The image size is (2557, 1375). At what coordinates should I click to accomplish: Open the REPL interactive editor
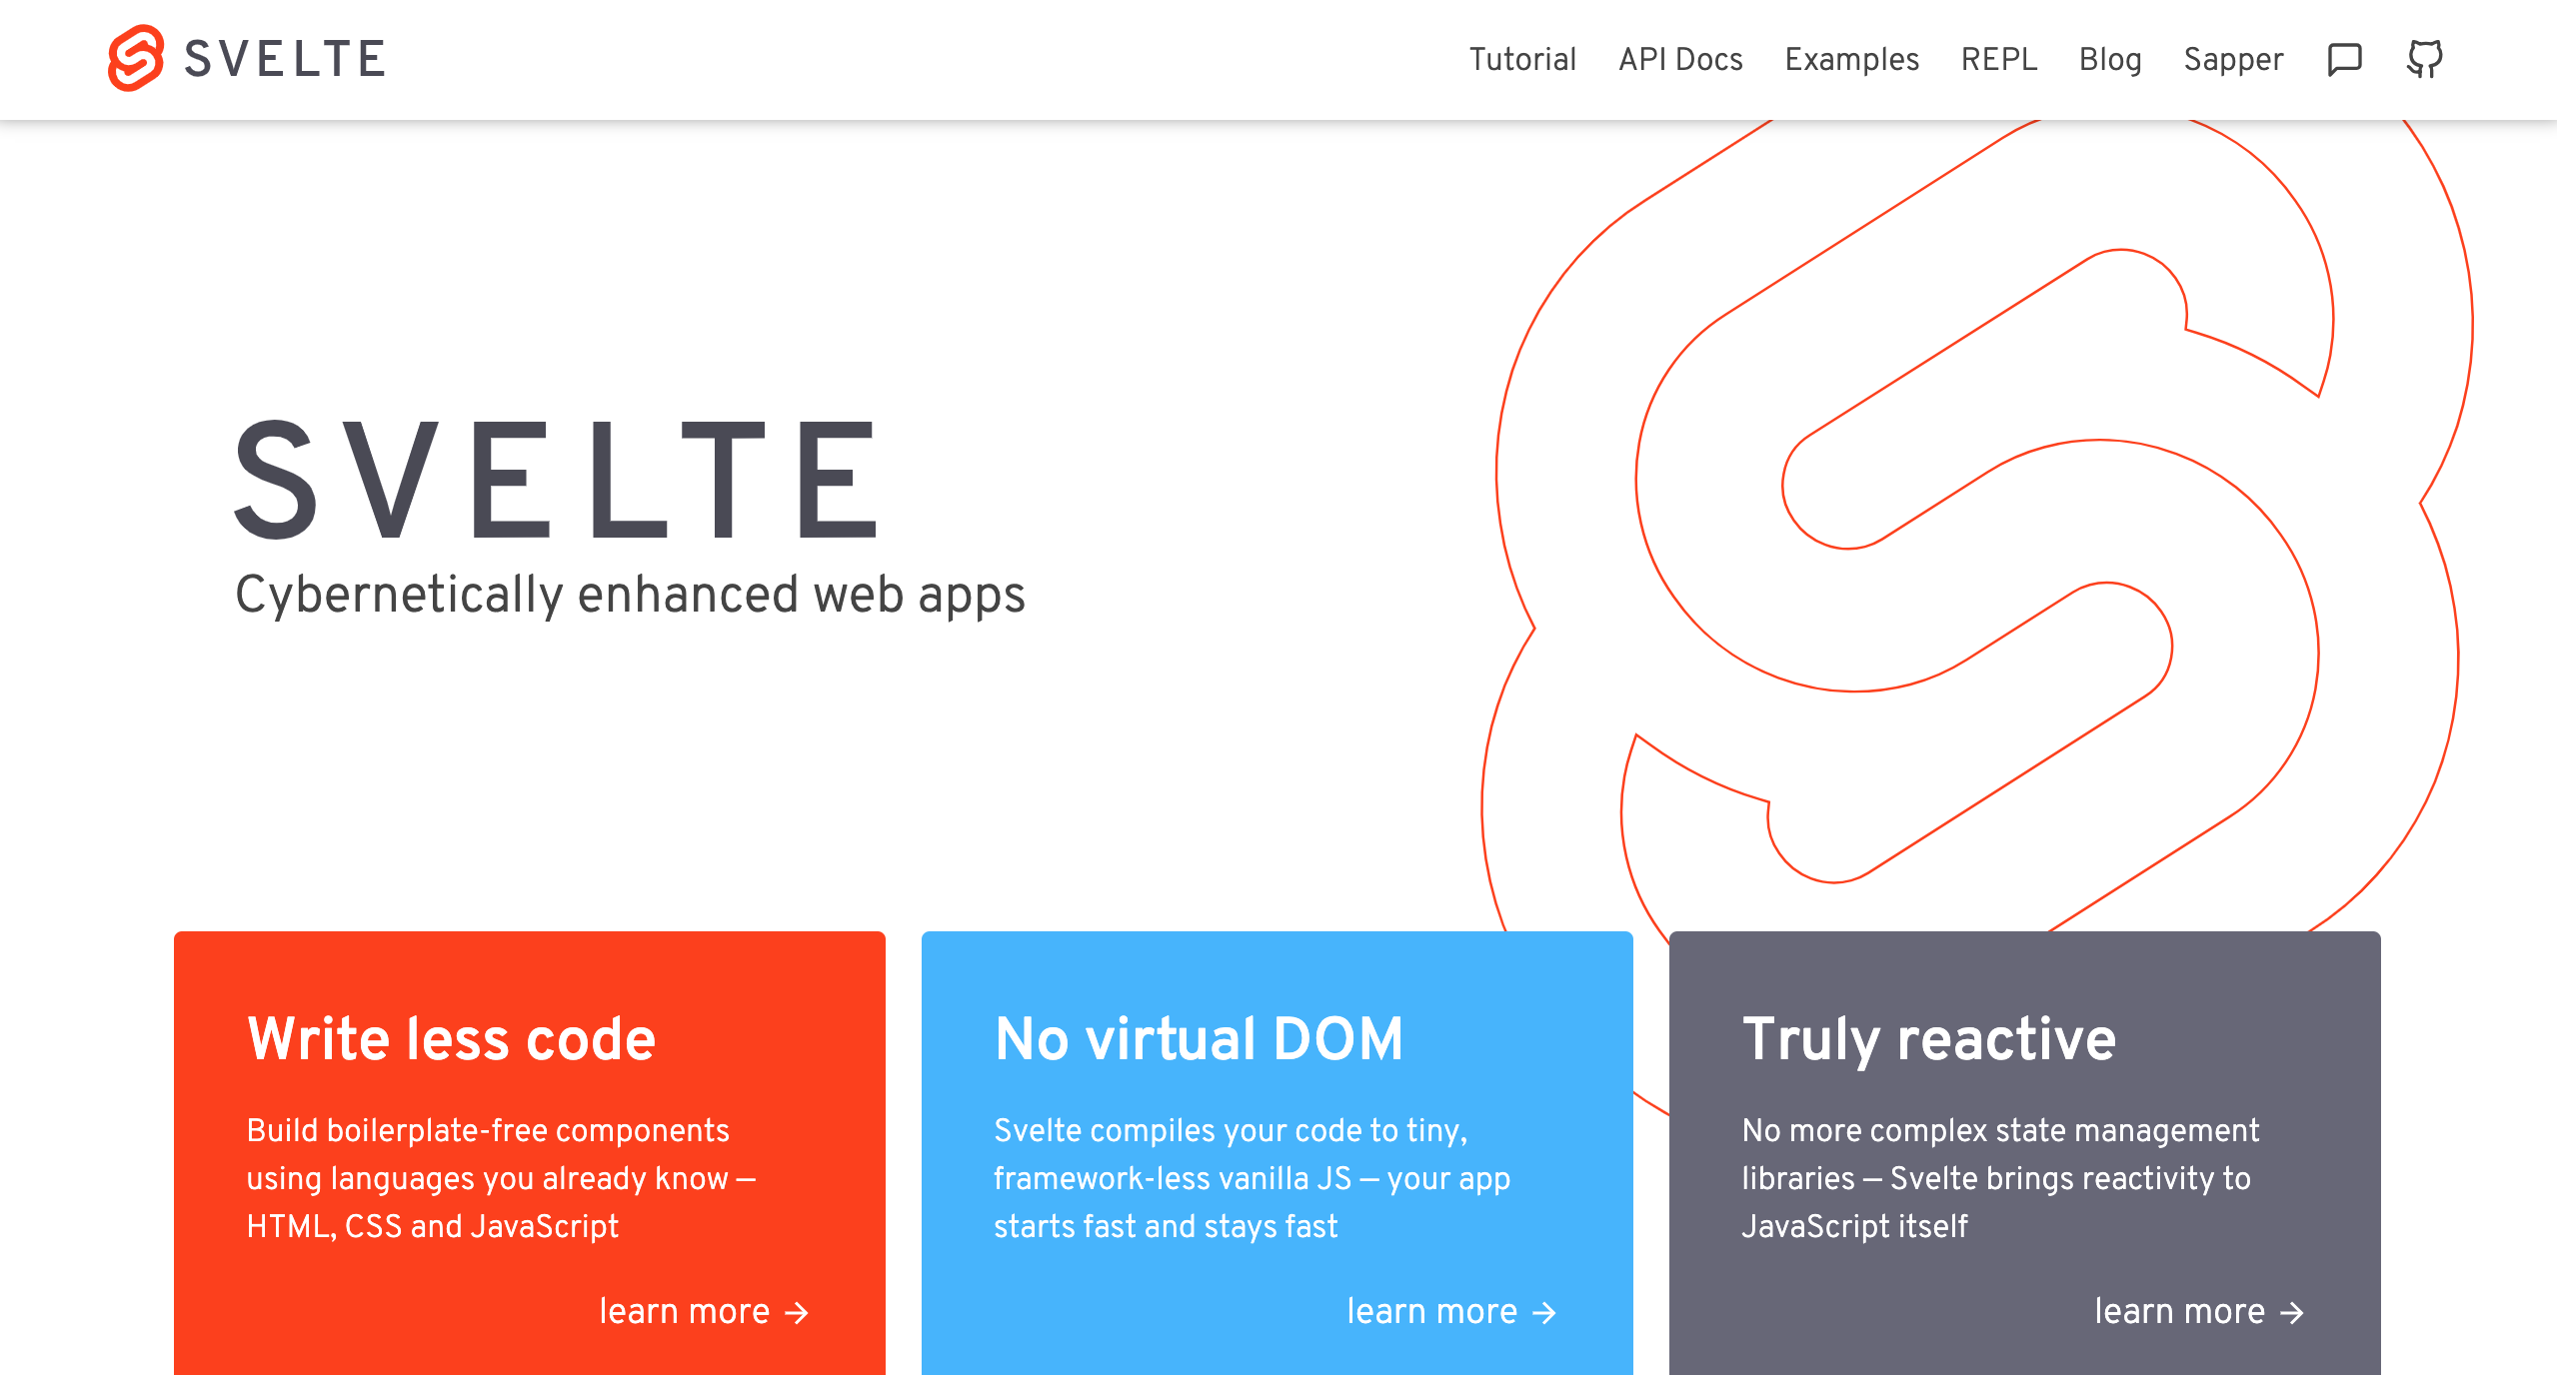(x=2000, y=61)
